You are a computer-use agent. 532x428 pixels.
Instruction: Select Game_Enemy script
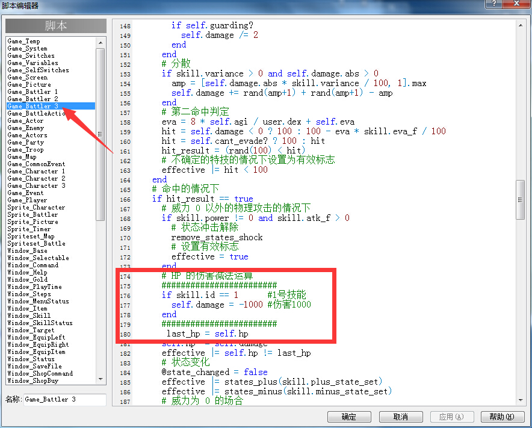[x=25, y=128]
